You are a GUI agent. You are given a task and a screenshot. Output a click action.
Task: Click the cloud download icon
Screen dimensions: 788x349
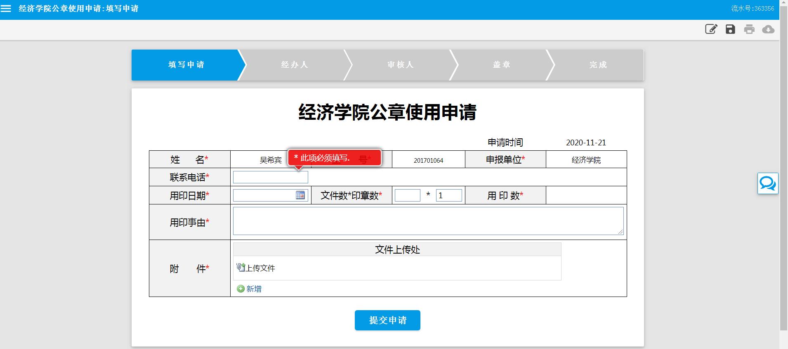tap(768, 29)
